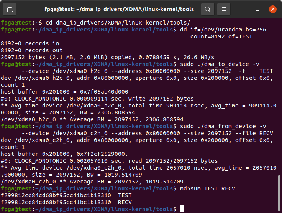Click '8192+0 records in' line
The height and width of the screenshot is (213, 282).
pos(30,43)
